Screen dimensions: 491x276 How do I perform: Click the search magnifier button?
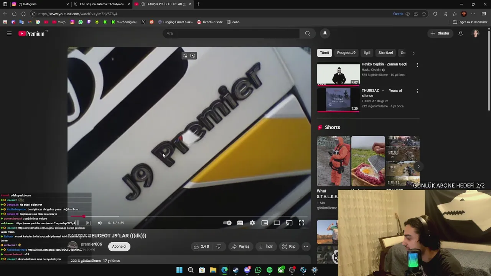[x=308, y=33]
